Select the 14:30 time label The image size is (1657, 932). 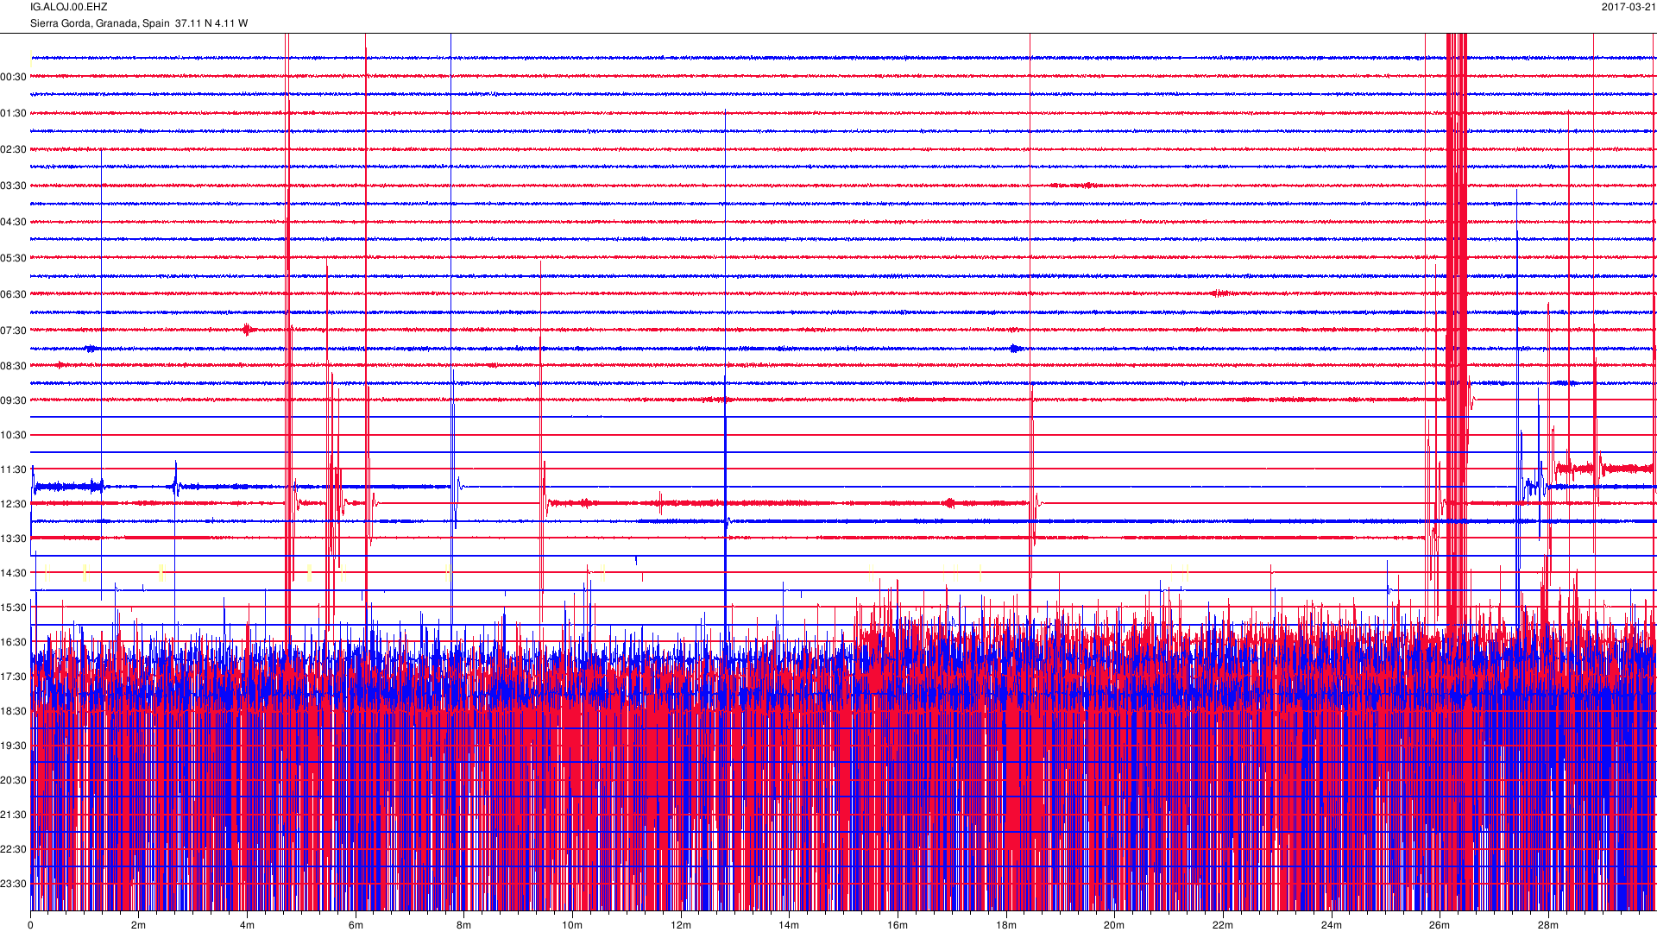[14, 573]
